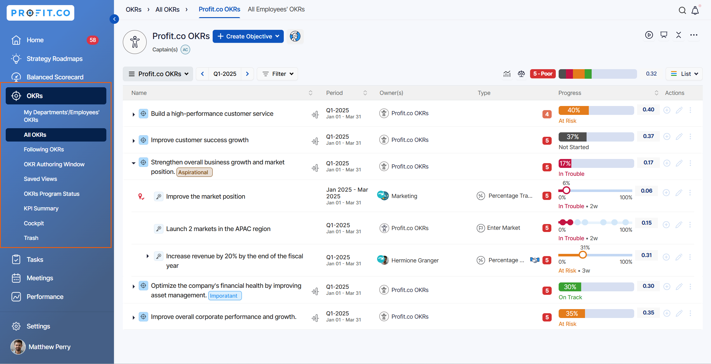Open the comments chat icon in header
Viewport: 711px width, 364px height.
click(x=664, y=35)
